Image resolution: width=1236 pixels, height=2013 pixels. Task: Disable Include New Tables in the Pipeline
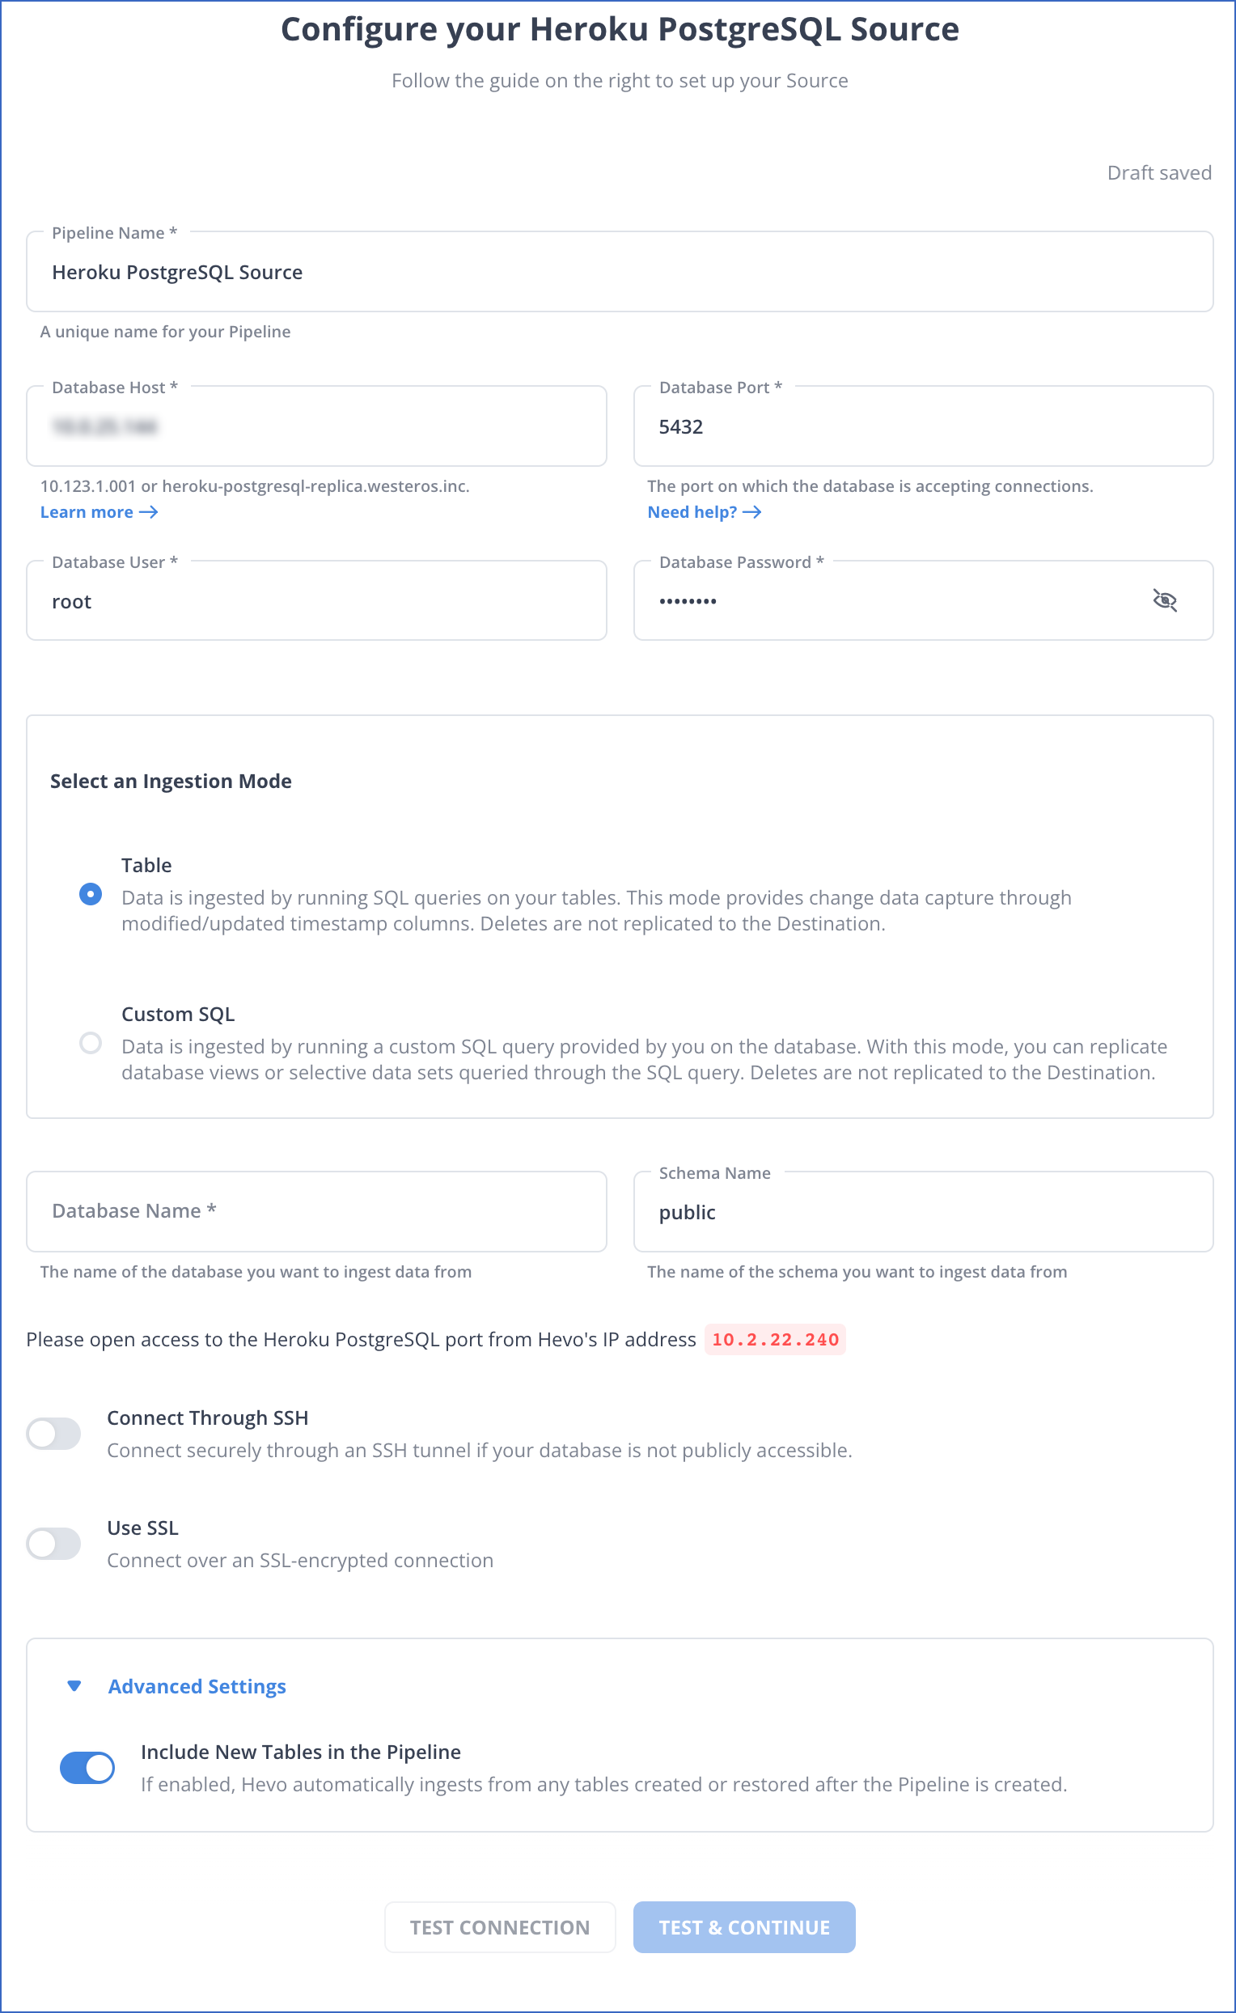click(x=87, y=1768)
